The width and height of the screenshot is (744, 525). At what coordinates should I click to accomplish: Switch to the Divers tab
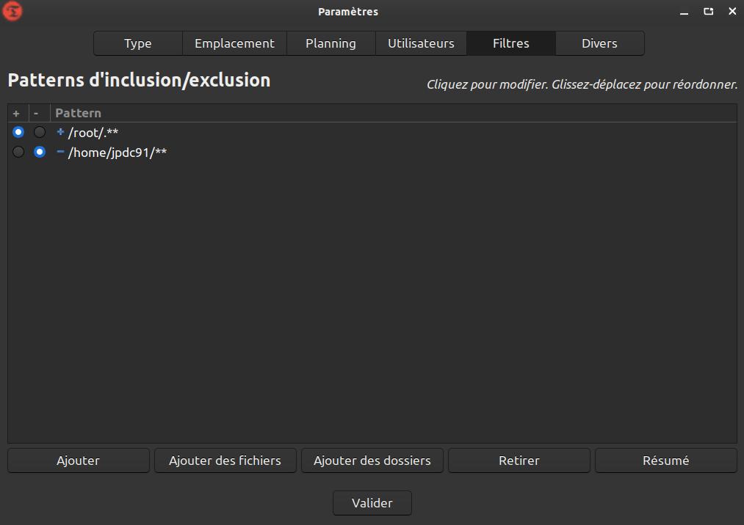pos(599,43)
